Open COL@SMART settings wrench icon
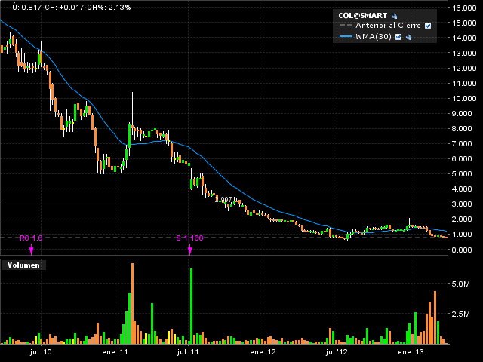 tap(394, 16)
